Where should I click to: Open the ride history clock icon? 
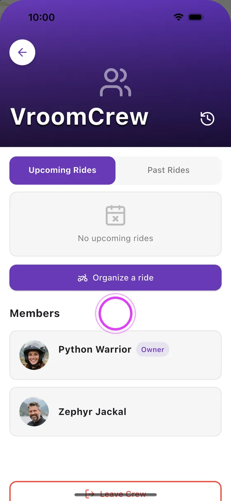[x=207, y=119]
